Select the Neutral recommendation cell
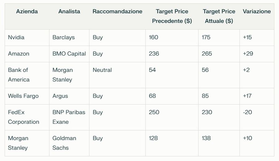This screenshot has width=279, height=161. 102,70
